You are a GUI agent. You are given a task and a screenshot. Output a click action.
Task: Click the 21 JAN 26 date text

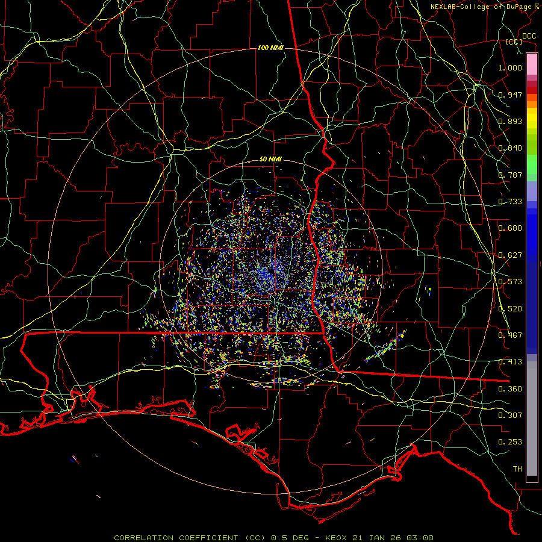coord(377,538)
